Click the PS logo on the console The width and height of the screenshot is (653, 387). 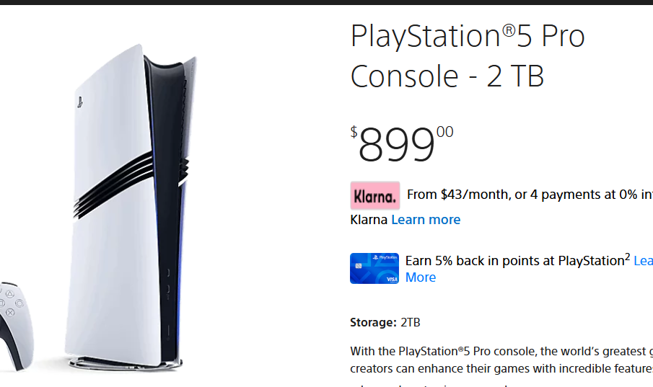[x=80, y=102]
